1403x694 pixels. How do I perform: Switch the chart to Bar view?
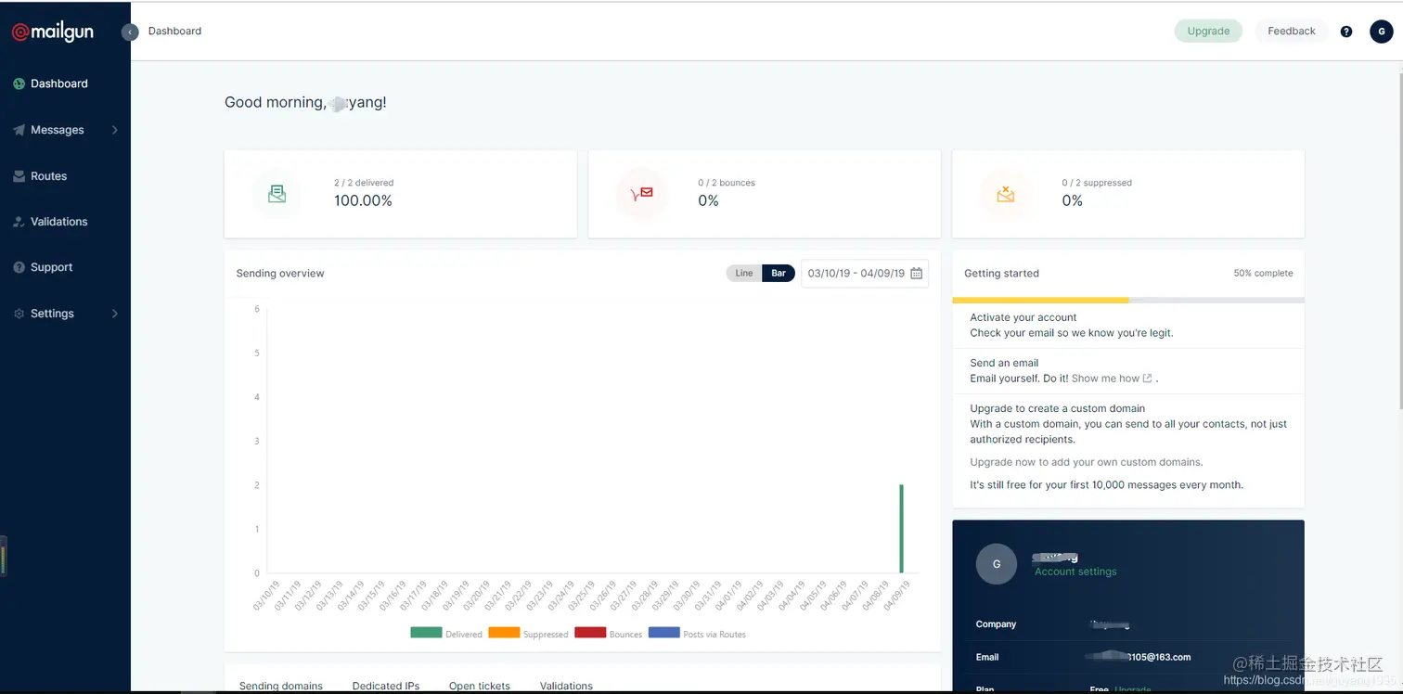pos(779,274)
